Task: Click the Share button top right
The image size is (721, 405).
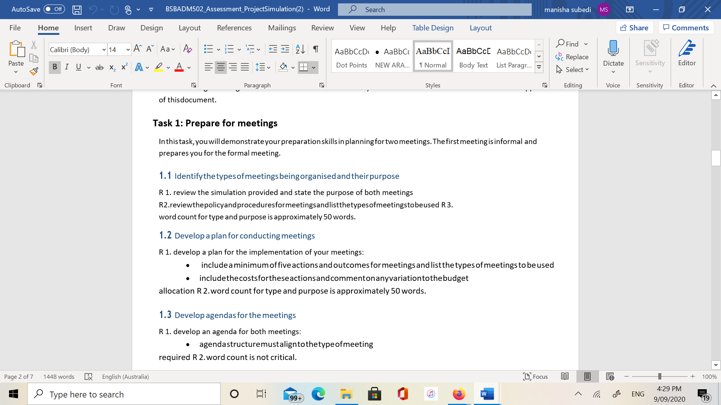Action: tap(634, 27)
